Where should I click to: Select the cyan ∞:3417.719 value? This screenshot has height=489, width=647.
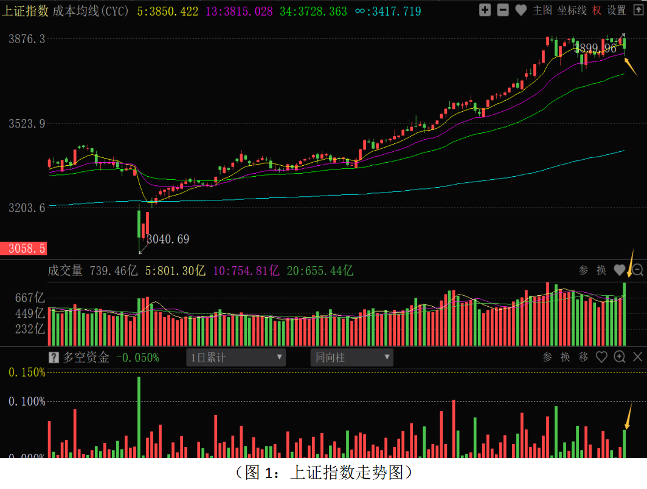tap(388, 11)
